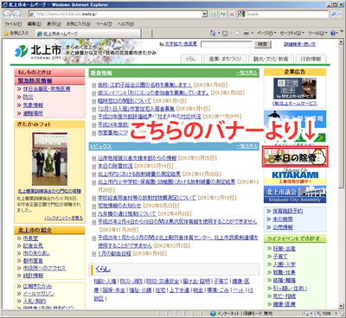Open the 本日の除雪状況 link in Topics

115,166
